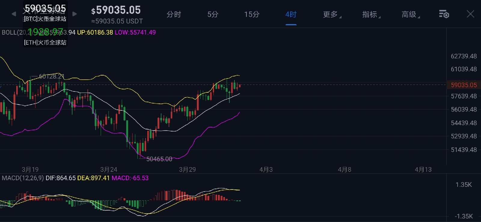This screenshot has width=481, height=222.
Task: Open the chart settings icon
Action: pyautogui.click(x=444, y=14)
